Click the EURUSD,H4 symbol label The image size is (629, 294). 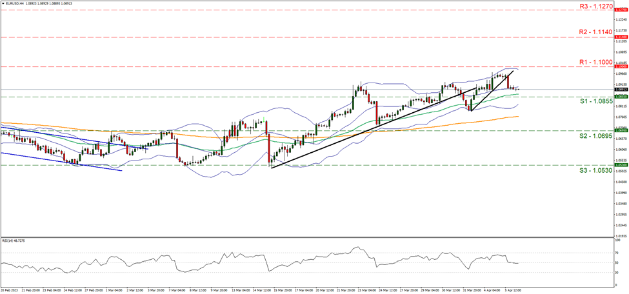tap(14, 3)
